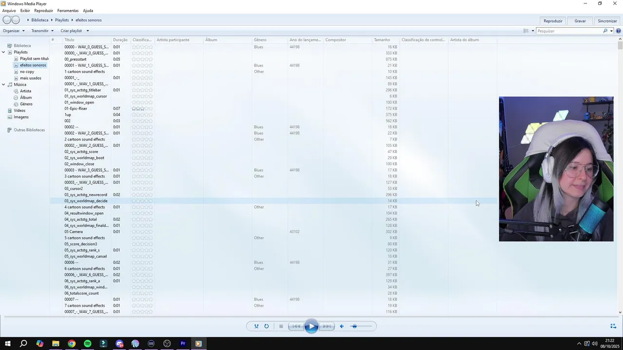The height and width of the screenshot is (350, 623).
Task: Open the Reproduzir menu
Action: [x=43, y=10]
